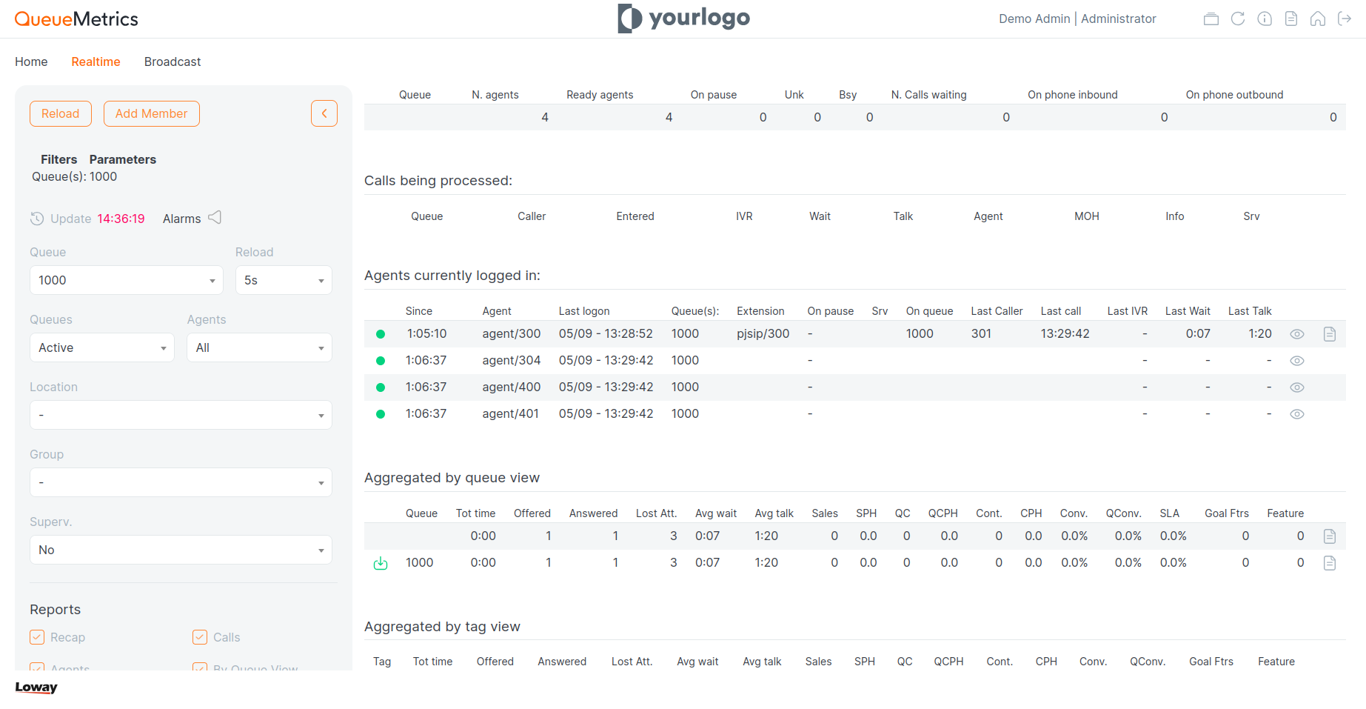Screen dimensions: 1366x709
Task: Click the Info icon in the header
Action: click(x=1265, y=19)
